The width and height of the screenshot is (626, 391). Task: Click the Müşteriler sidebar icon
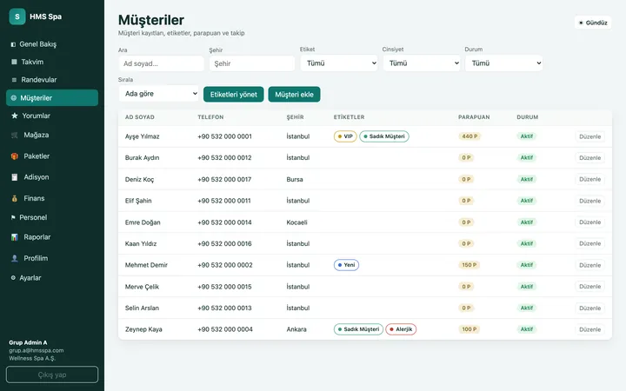click(x=14, y=97)
